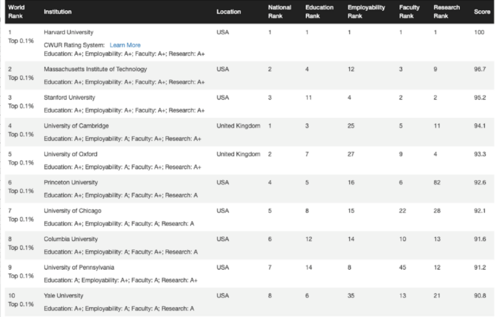Click Columbia's education rank 12
Viewport: 497px width, 317px height.
309,239
